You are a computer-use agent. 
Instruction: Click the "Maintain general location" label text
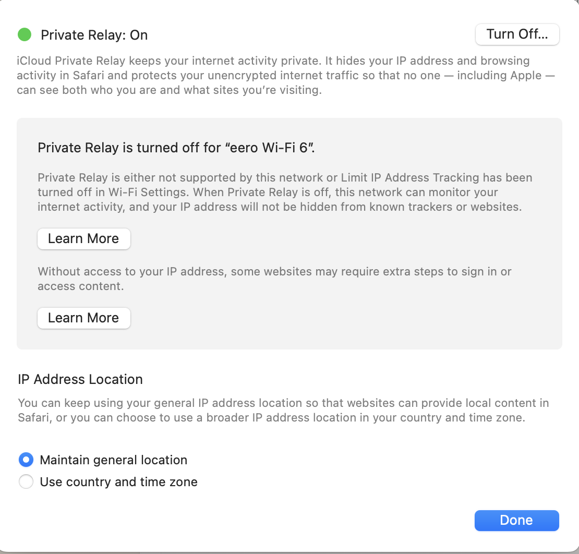113,460
